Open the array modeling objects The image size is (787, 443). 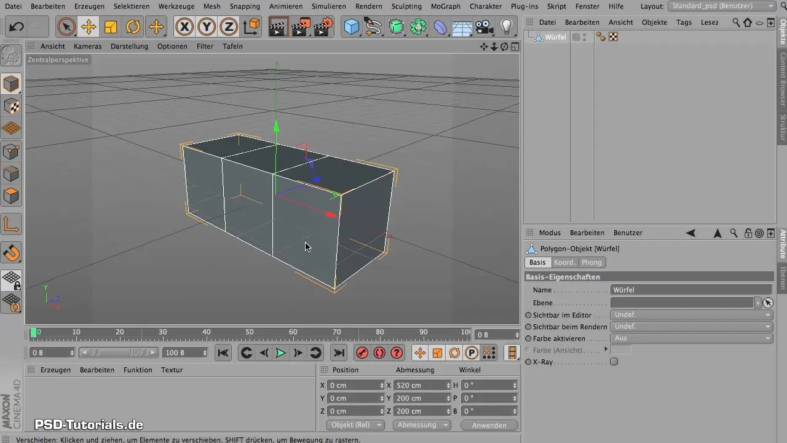[x=419, y=27]
